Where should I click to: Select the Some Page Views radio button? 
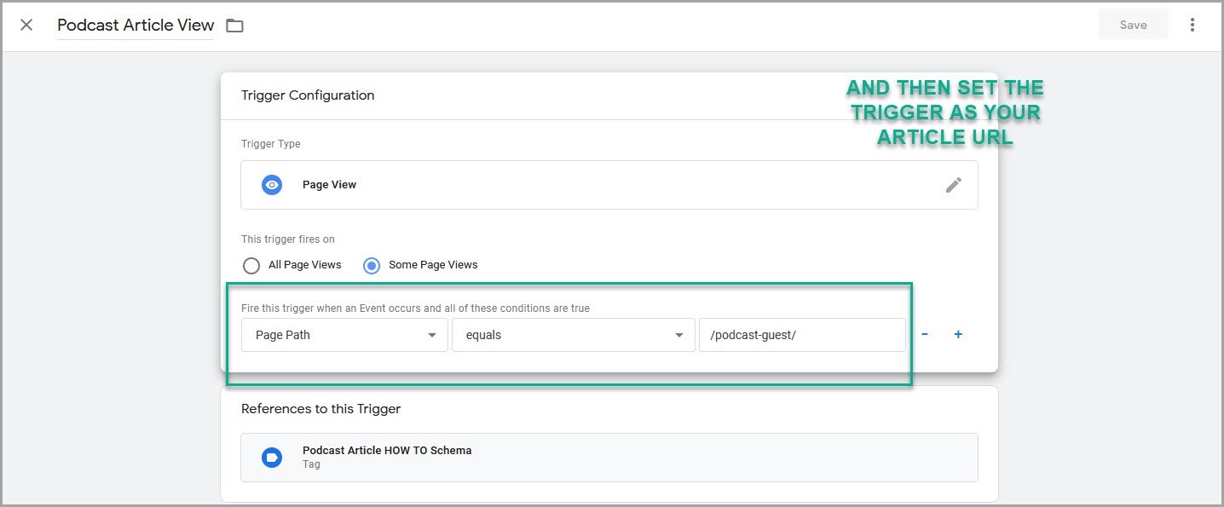click(x=371, y=265)
